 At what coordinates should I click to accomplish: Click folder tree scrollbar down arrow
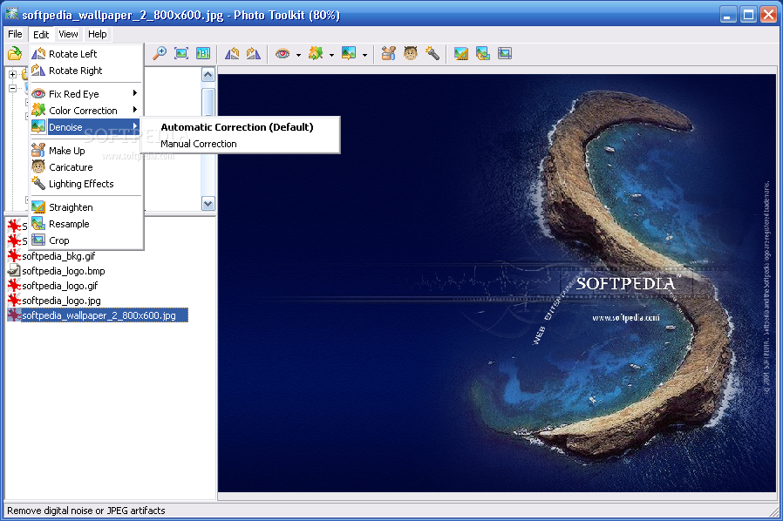pos(208,204)
